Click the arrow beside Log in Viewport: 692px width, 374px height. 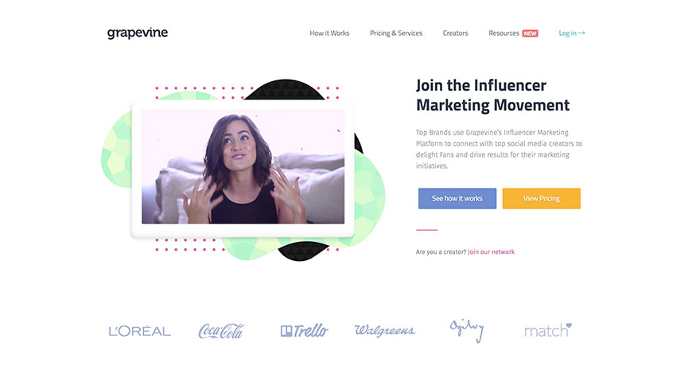pos(581,33)
